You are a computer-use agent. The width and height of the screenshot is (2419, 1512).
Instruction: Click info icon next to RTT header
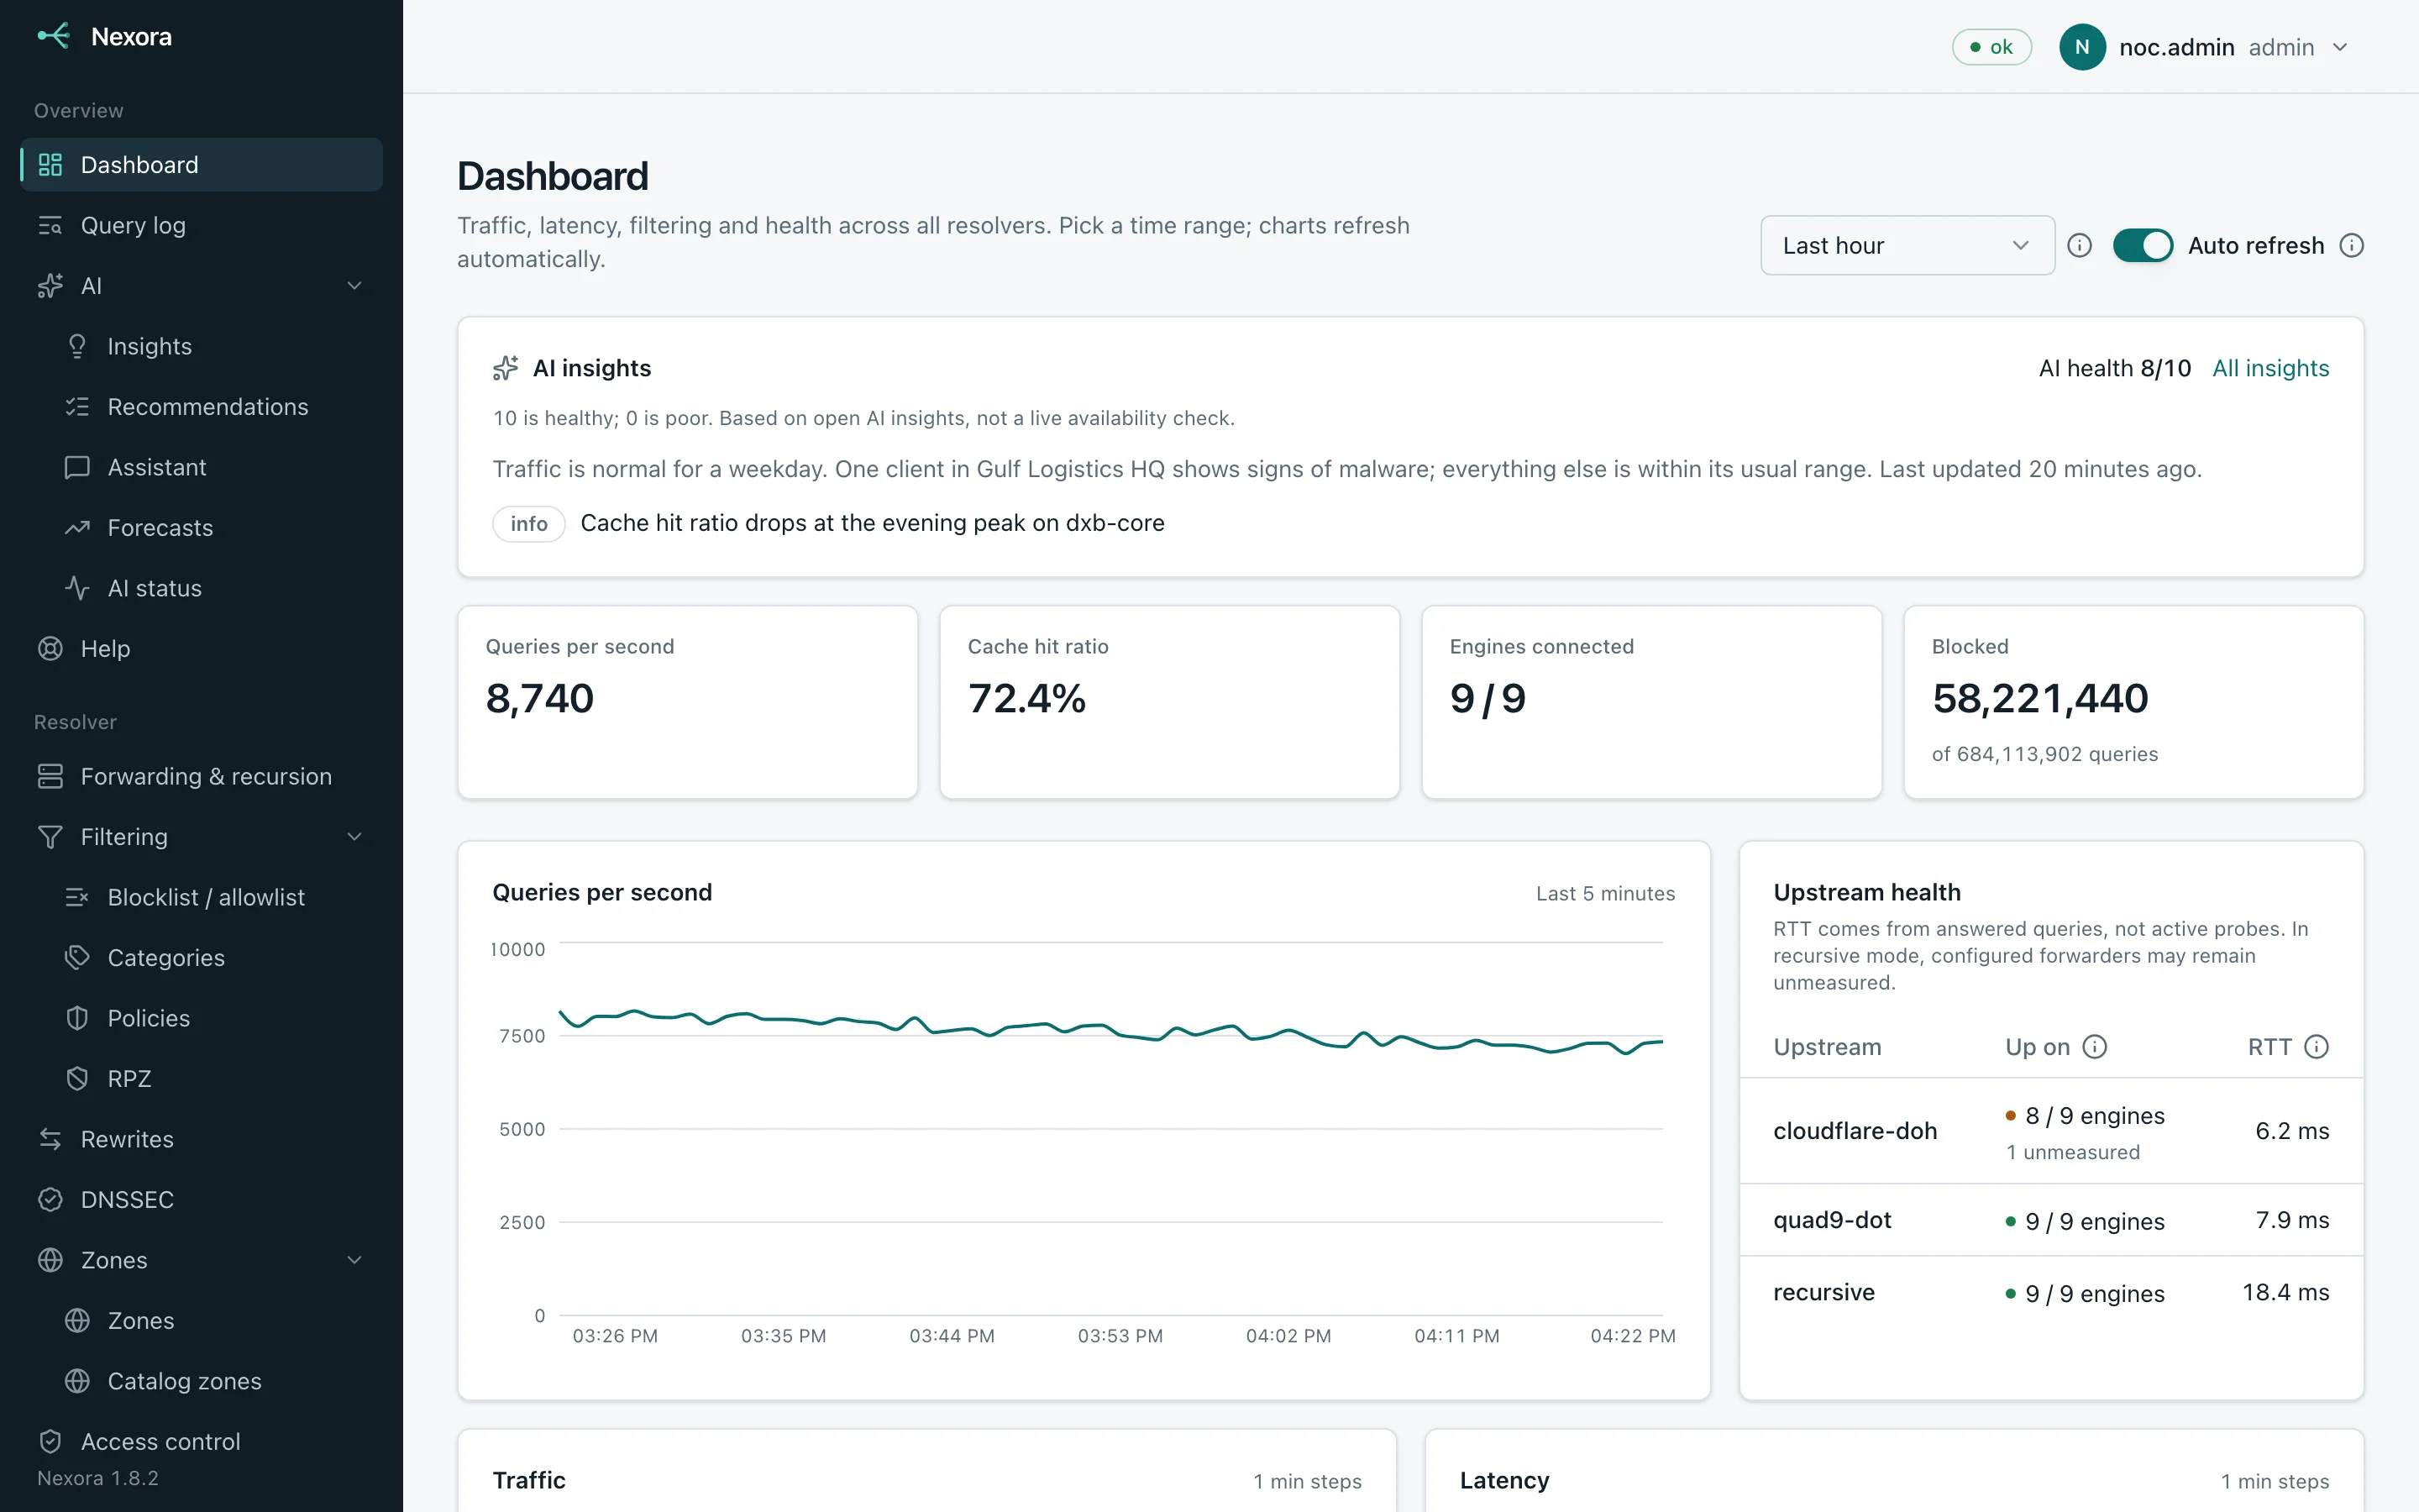point(2316,1047)
